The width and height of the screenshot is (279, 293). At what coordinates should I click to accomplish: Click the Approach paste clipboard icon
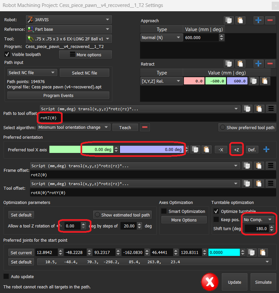click(240, 20)
